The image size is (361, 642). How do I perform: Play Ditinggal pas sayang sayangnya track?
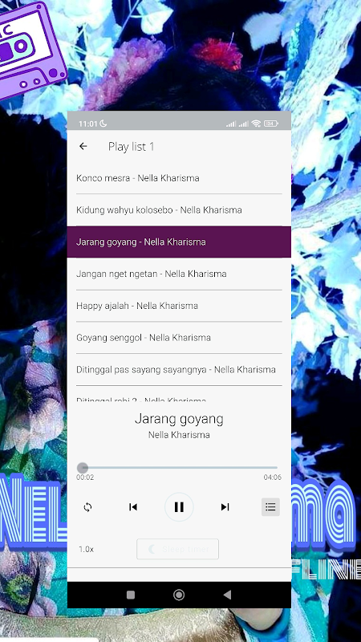(x=179, y=370)
